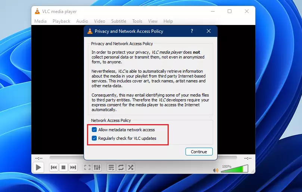This screenshot has width=302, height=192.
Task: Toggle the loop repeat icon
Action: [121, 167]
